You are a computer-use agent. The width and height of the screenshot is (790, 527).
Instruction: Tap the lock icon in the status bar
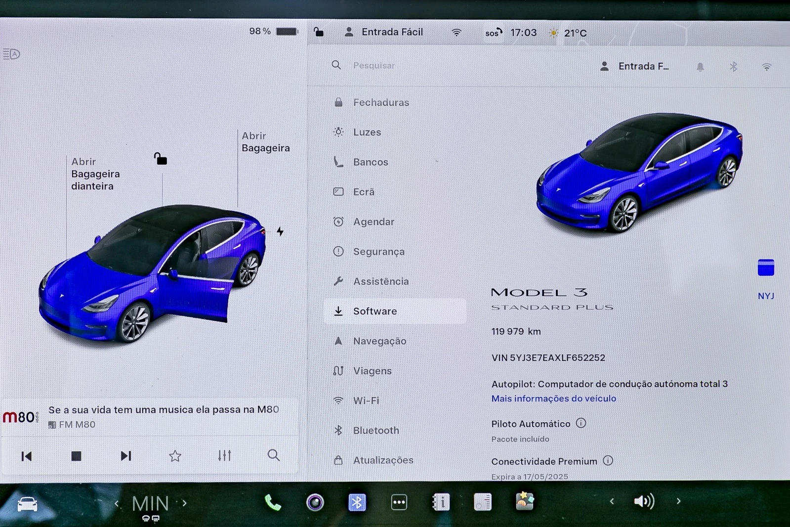[319, 32]
